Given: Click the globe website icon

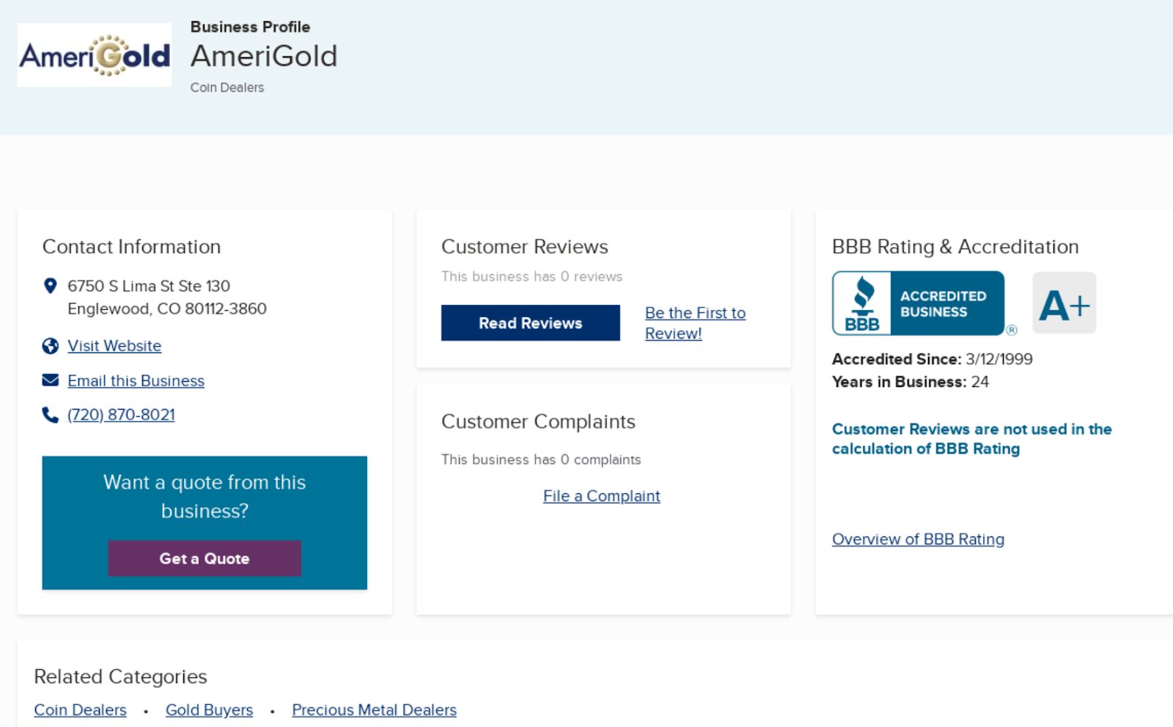Looking at the screenshot, I should [x=51, y=346].
